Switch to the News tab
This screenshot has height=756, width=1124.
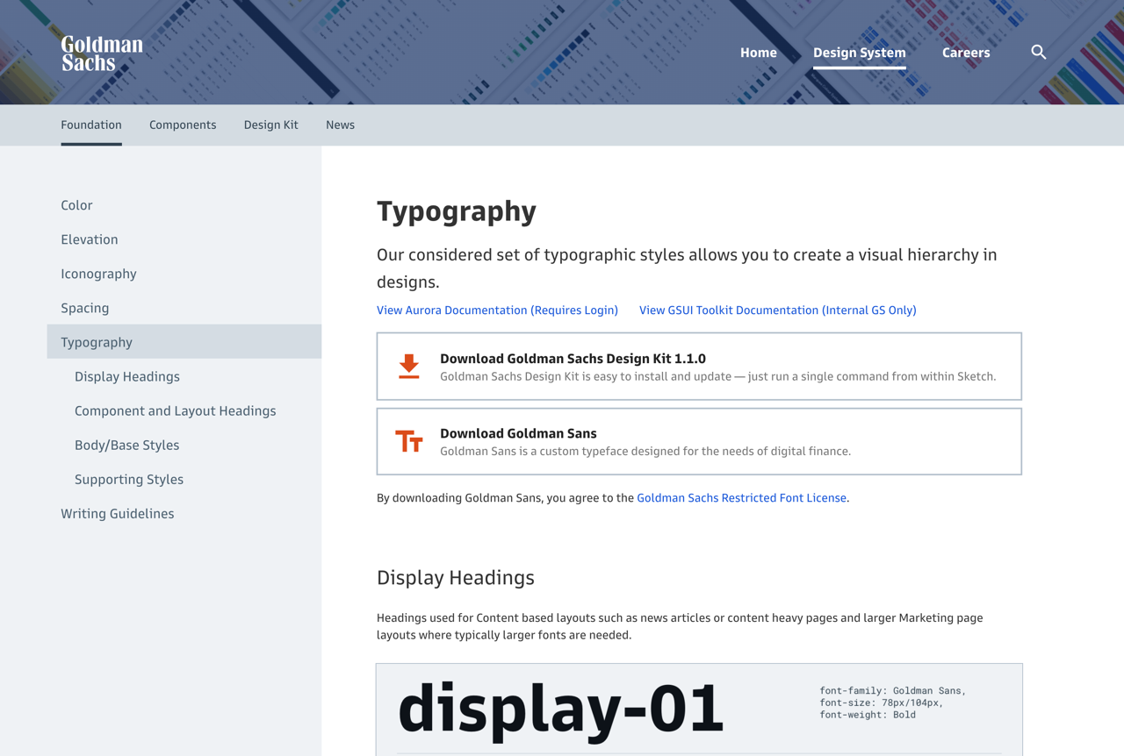[x=340, y=125]
